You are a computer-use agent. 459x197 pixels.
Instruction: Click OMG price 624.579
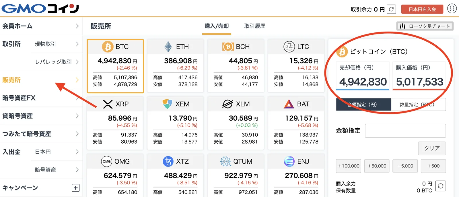click(118, 176)
